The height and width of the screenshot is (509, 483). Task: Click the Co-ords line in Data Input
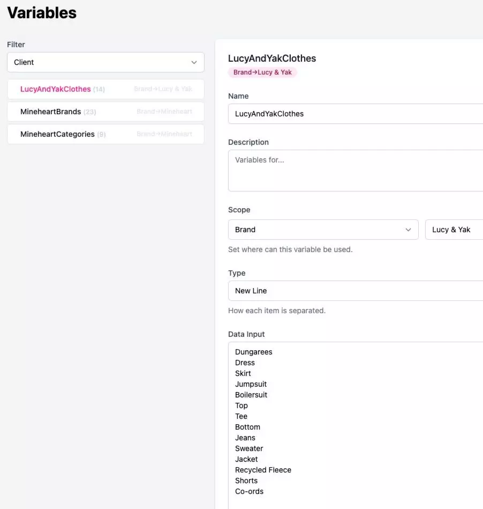pos(249,491)
